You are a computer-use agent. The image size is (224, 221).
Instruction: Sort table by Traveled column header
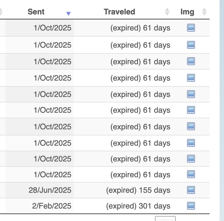point(119,12)
